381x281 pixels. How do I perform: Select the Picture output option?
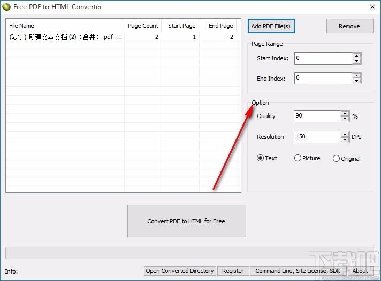pos(307,158)
